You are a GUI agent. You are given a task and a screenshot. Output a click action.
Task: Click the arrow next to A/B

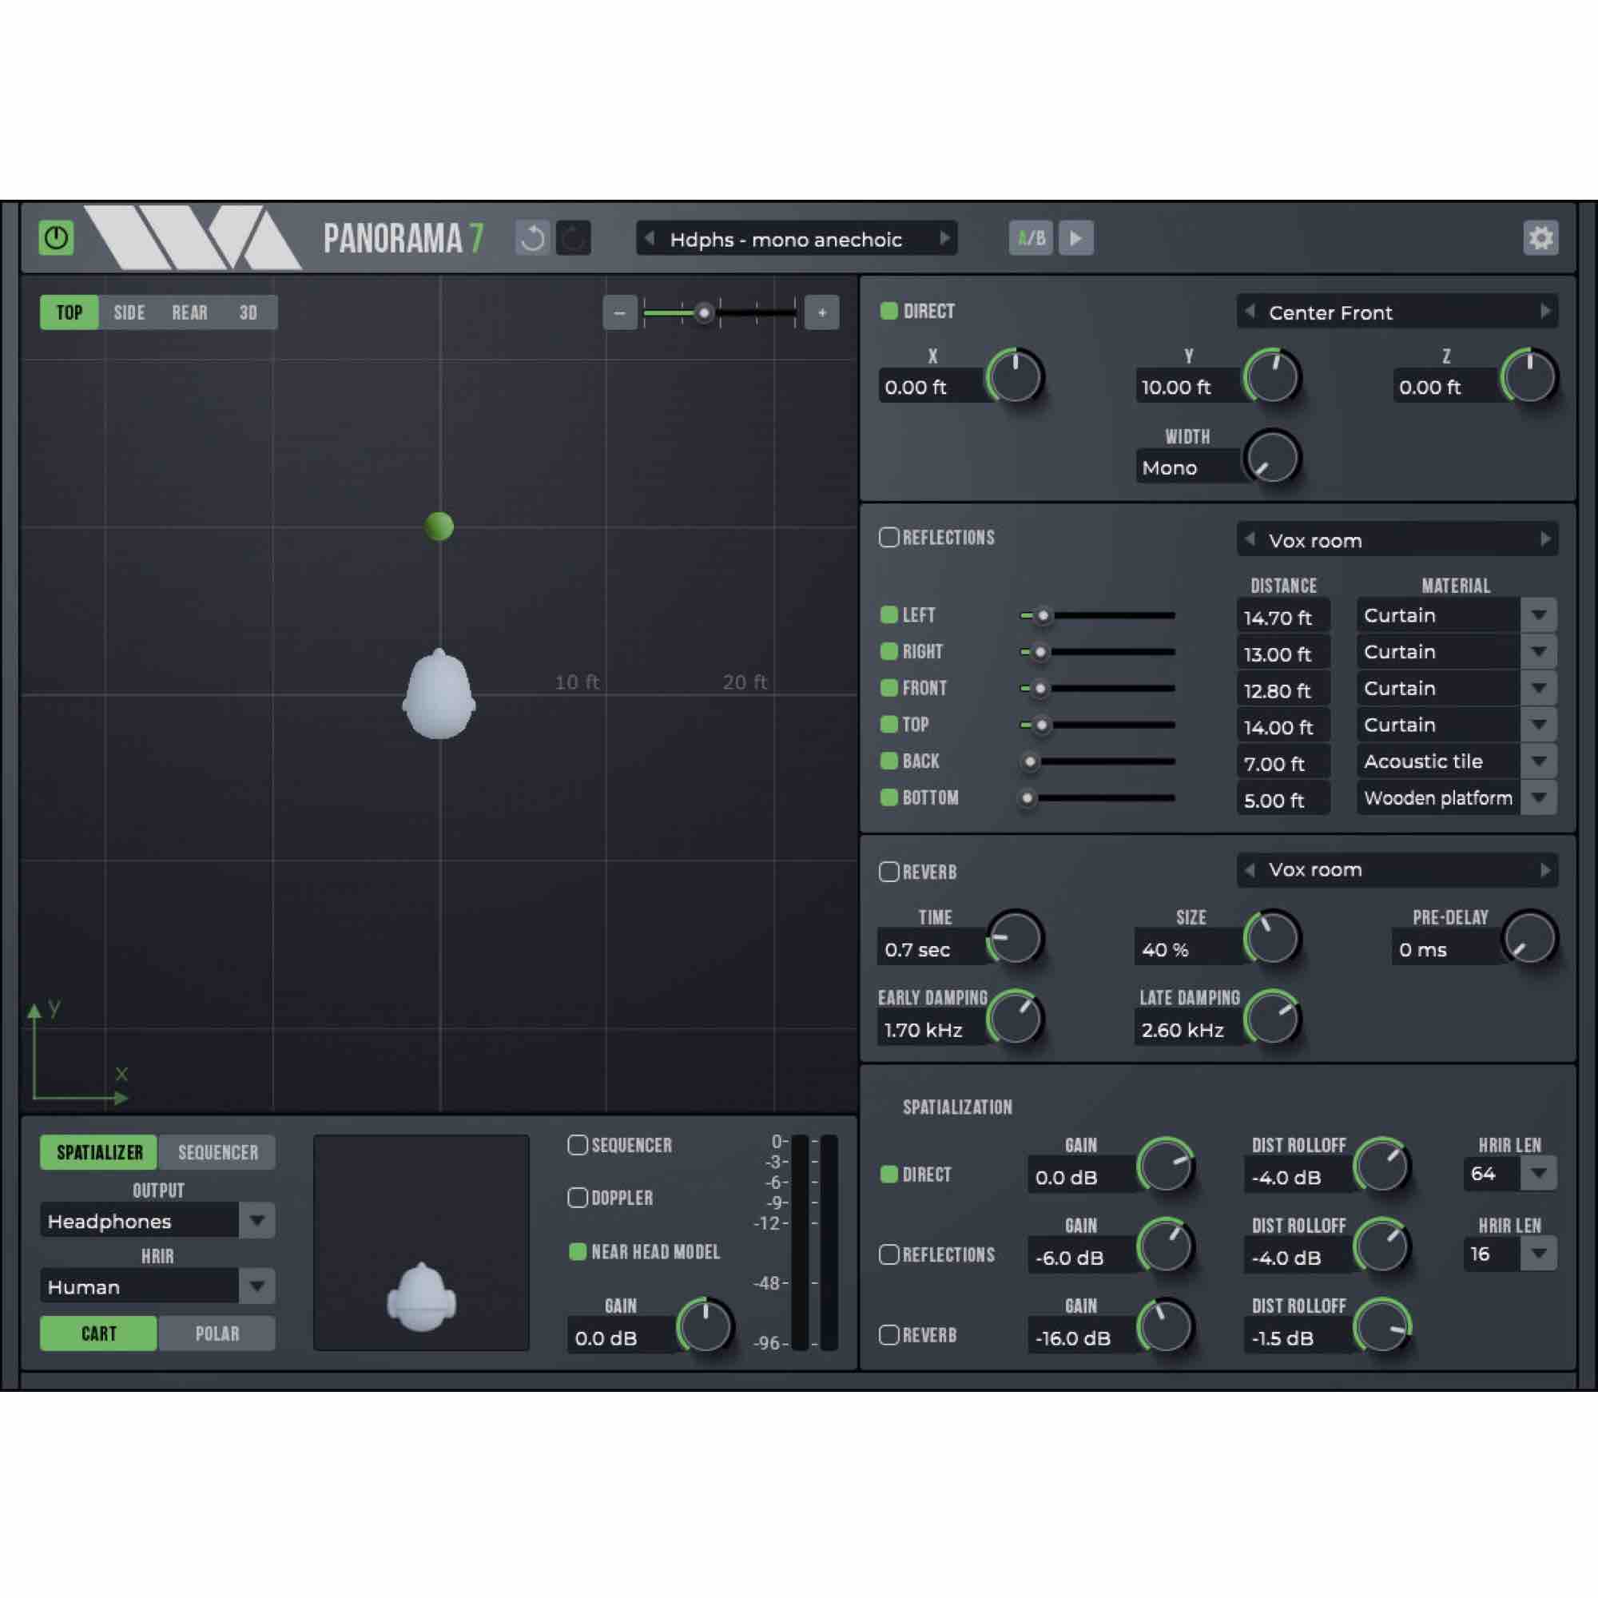[x=1077, y=238]
